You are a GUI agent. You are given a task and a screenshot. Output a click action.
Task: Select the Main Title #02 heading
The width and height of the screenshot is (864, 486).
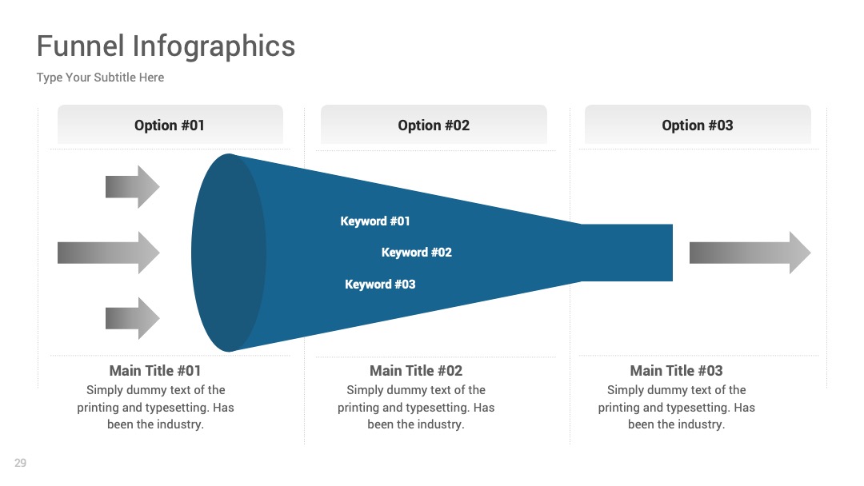click(416, 370)
